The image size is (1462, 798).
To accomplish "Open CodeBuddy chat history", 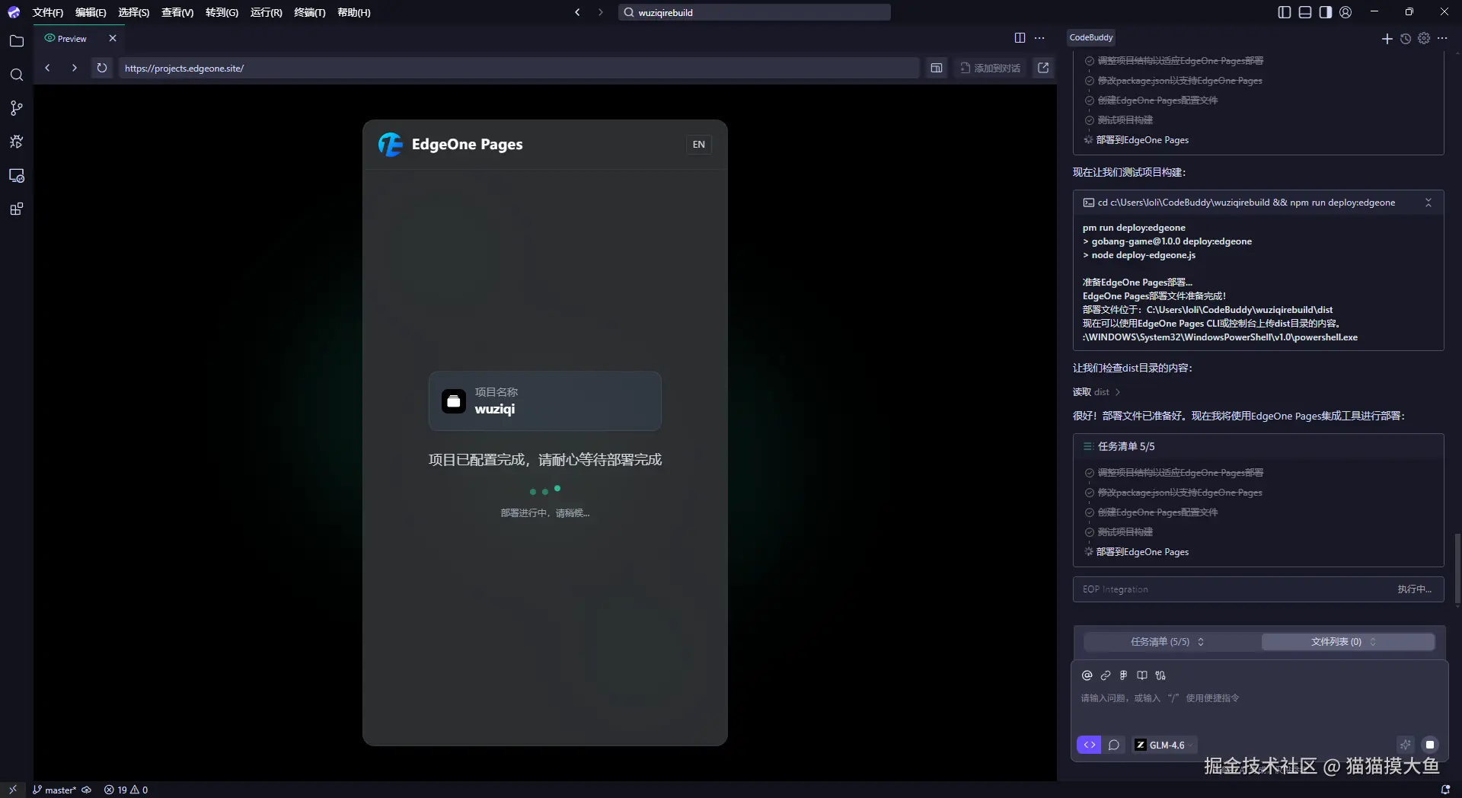I will pos(1406,38).
